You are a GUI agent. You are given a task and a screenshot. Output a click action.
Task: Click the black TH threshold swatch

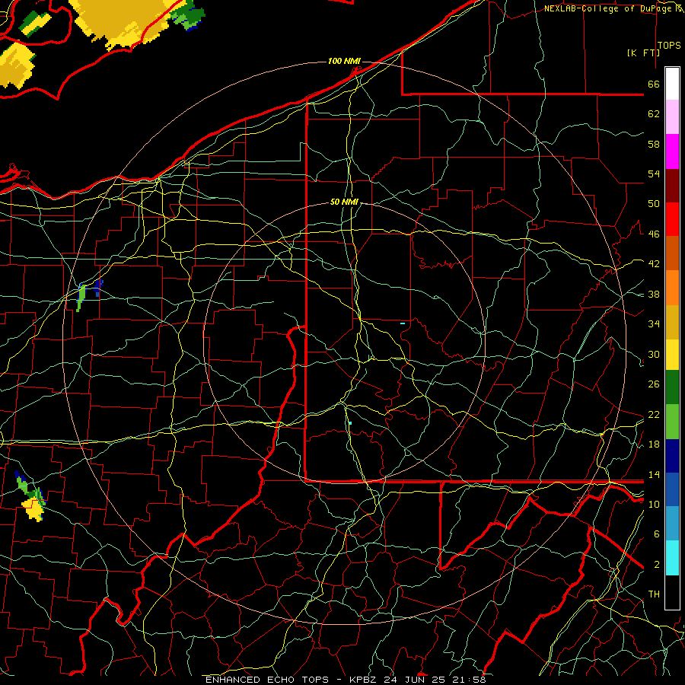pyautogui.click(x=672, y=592)
